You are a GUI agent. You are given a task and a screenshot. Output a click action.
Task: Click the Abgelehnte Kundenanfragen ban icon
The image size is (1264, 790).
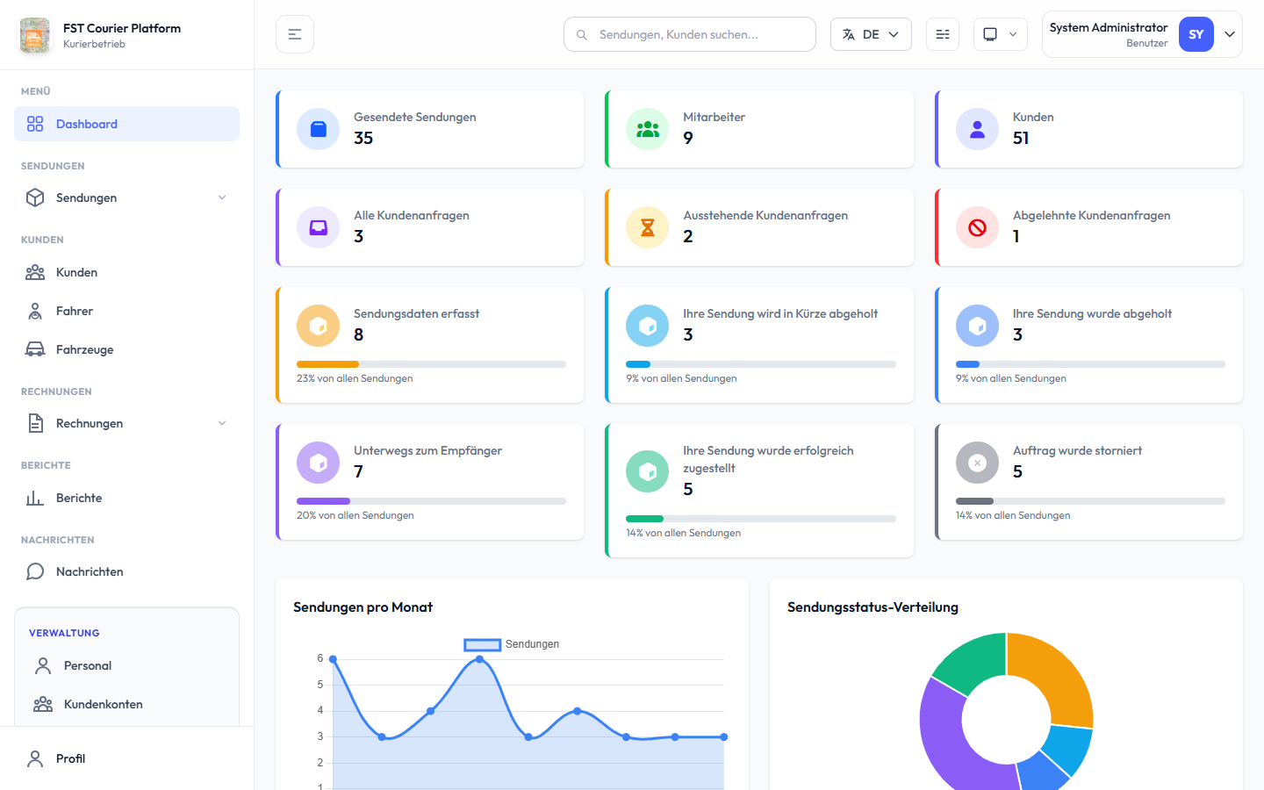click(x=977, y=227)
